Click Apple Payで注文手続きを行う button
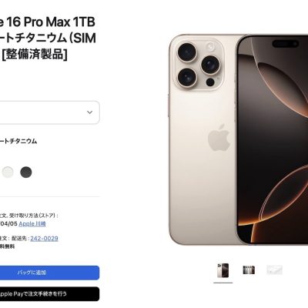Image resolution: width=308 pixels, height=308 pixels. pos(50,294)
